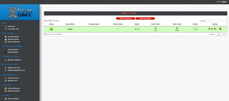Open the Show entries dropdown
The height and width of the screenshot is (101, 229).
(x=51, y=21)
